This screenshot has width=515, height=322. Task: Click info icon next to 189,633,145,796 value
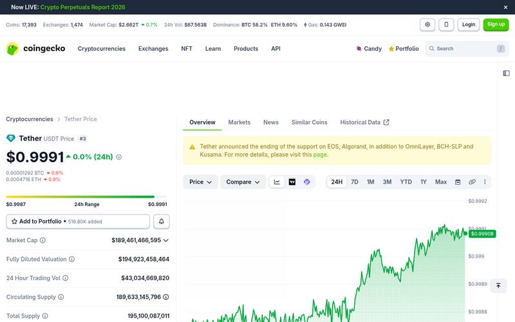(x=166, y=297)
